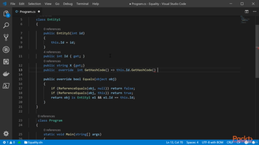
Task: Open the Go menu
Action: tap(57, 4)
